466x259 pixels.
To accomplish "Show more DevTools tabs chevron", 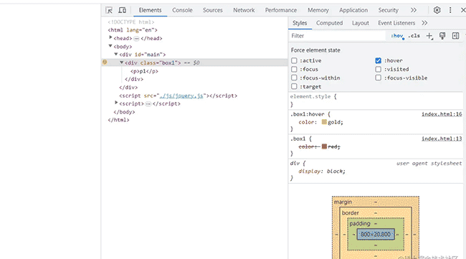I will 414,10.
